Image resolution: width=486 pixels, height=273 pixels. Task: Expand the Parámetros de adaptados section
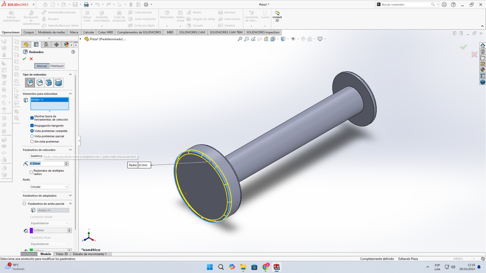[x=70, y=196]
